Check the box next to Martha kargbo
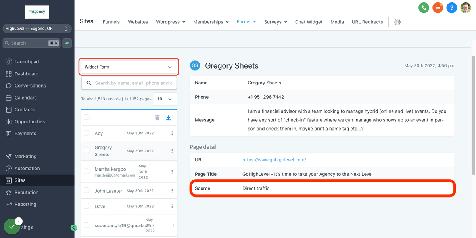This screenshot has width=476, height=238. point(86,171)
